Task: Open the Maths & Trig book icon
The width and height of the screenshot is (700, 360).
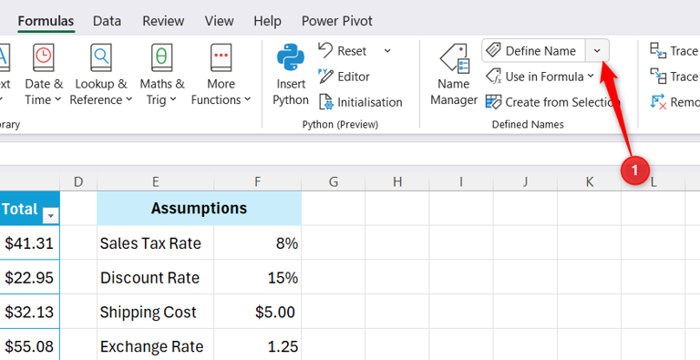Action: (161, 57)
